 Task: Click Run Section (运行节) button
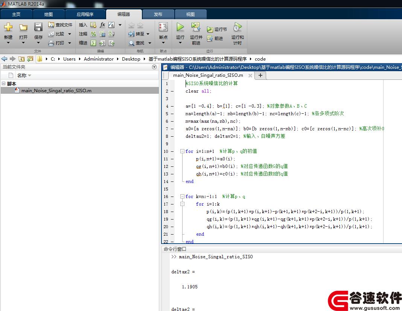pyautogui.click(x=217, y=29)
